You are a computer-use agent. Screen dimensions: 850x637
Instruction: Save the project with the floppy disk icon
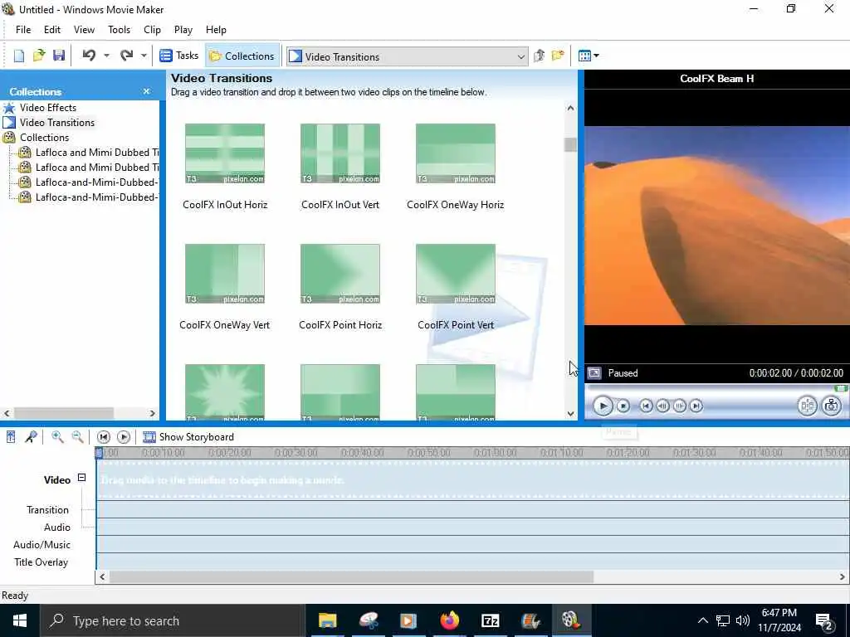click(59, 56)
